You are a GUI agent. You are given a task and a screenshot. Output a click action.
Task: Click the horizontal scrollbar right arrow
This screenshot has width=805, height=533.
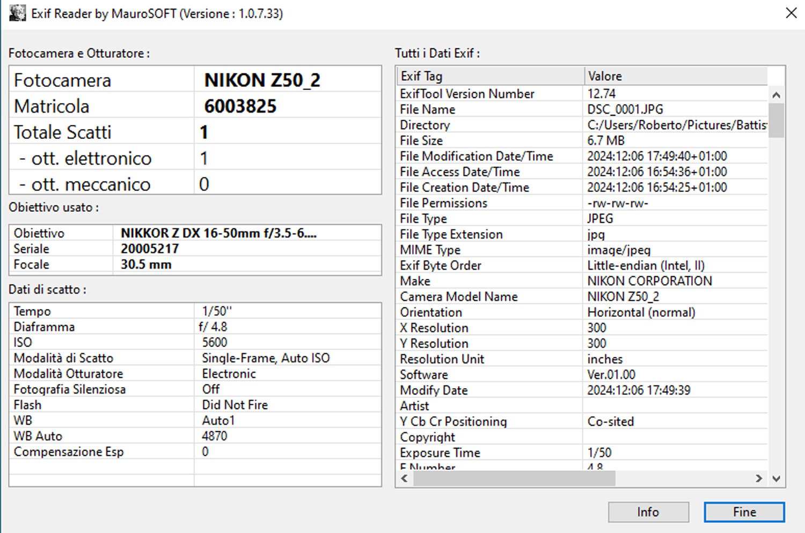(758, 478)
